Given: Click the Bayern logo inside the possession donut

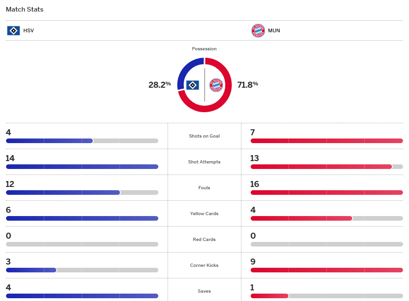Looking at the screenshot, I should pyautogui.click(x=216, y=85).
